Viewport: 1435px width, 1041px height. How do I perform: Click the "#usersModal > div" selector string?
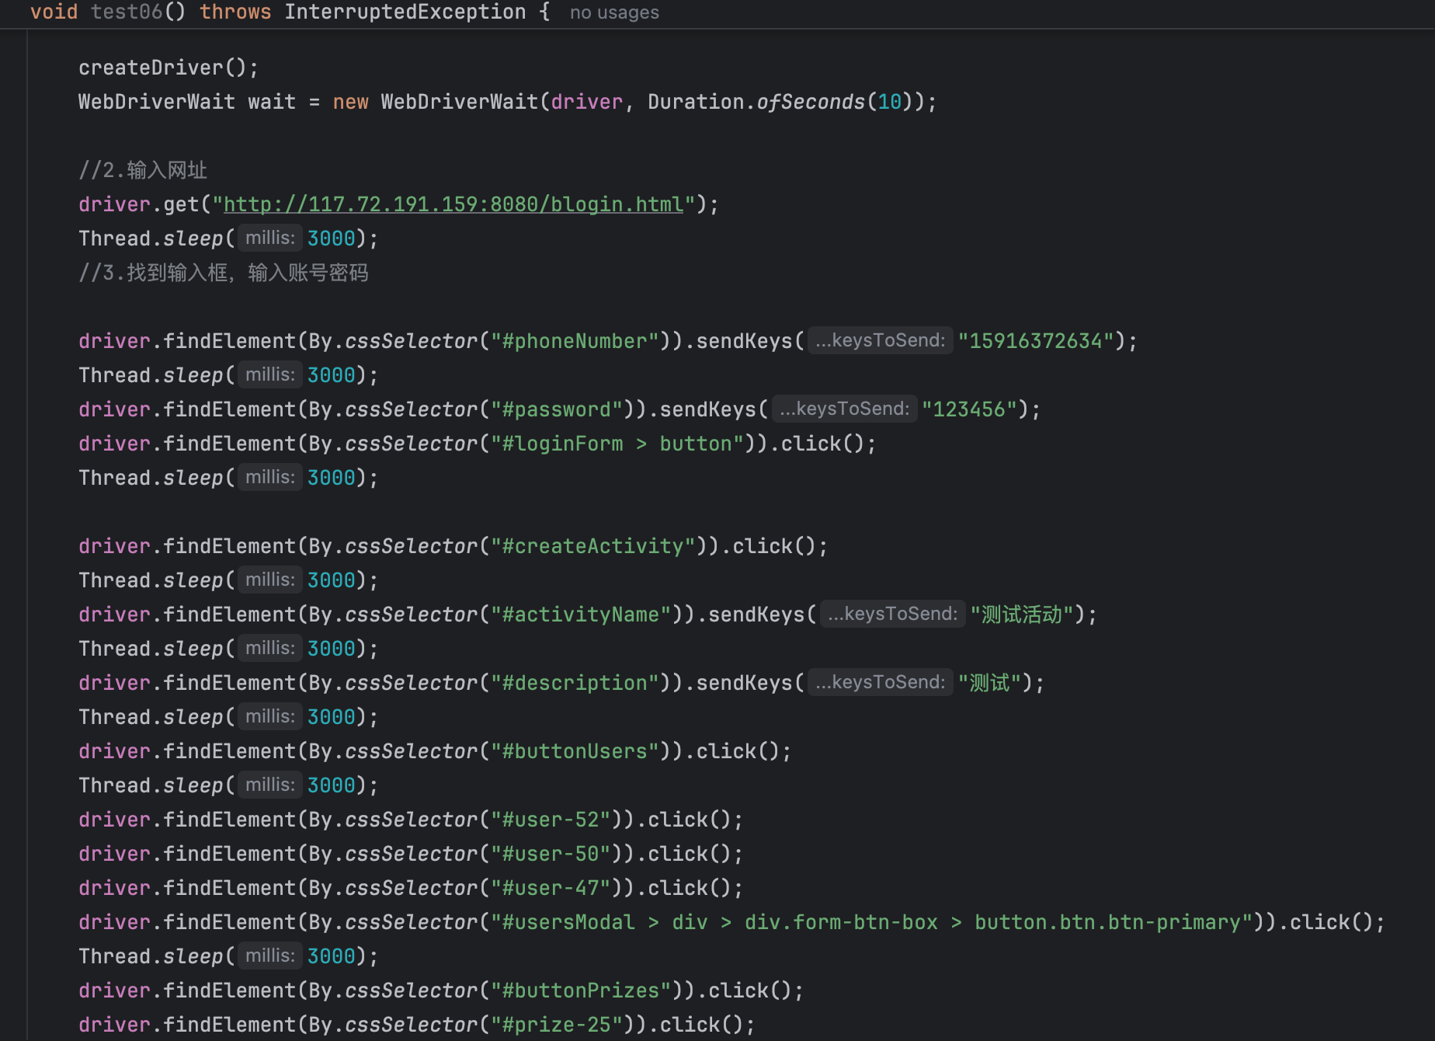tap(871, 922)
